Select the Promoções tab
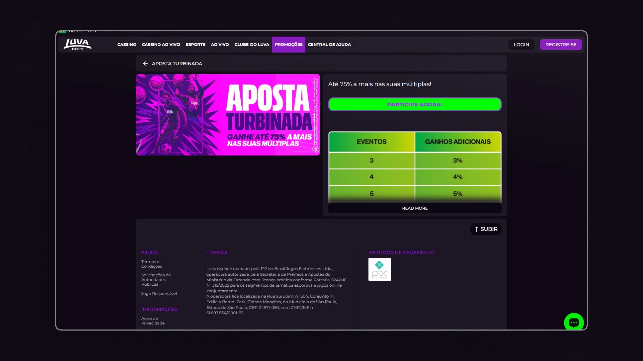 click(289, 45)
